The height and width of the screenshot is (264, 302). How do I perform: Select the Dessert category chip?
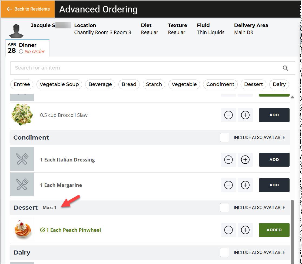click(x=253, y=84)
